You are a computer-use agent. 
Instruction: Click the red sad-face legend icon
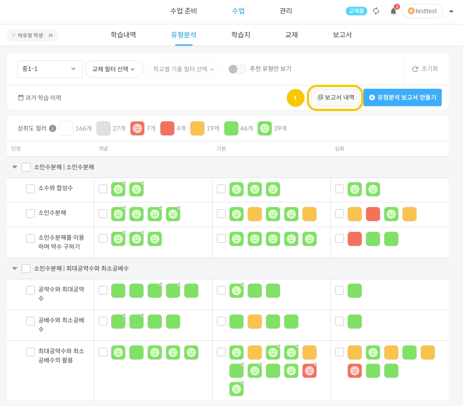(137, 128)
